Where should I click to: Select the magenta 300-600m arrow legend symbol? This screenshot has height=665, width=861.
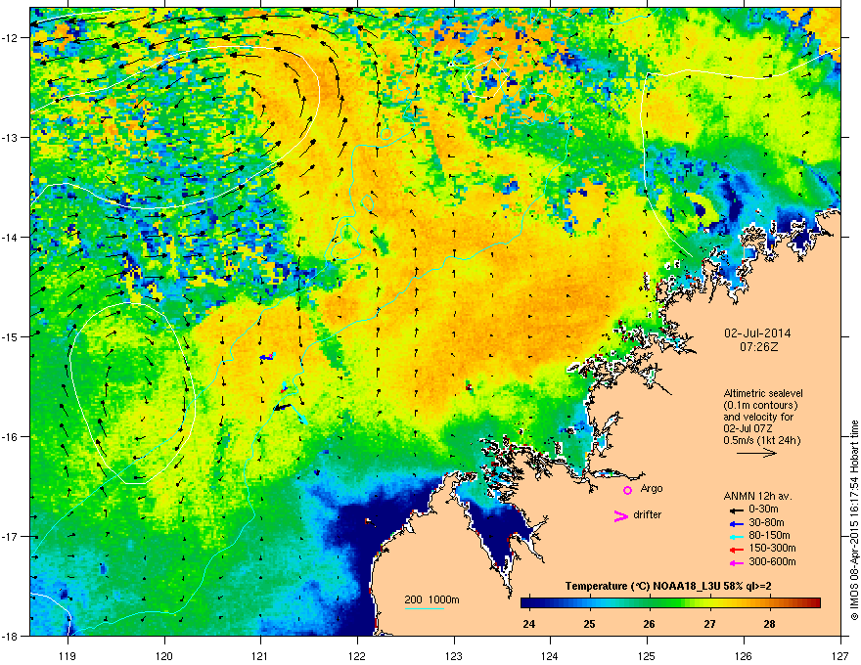click(x=736, y=562)
